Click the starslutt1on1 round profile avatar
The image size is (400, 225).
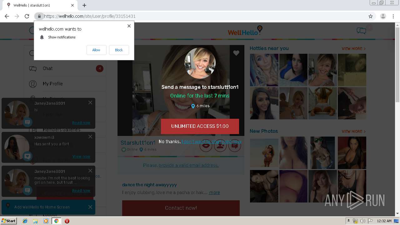tap(200, 63)
